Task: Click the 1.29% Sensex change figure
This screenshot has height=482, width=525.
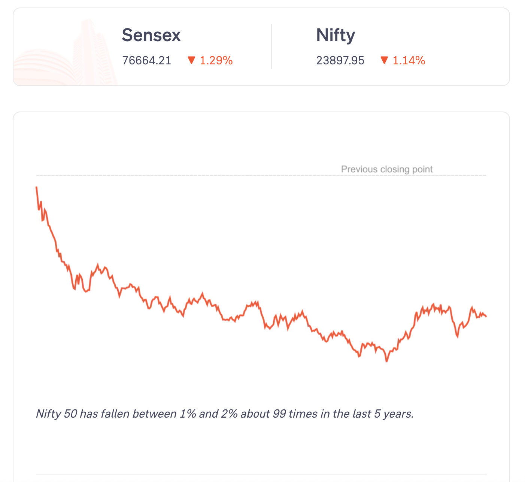Action: tap(216, 61)
